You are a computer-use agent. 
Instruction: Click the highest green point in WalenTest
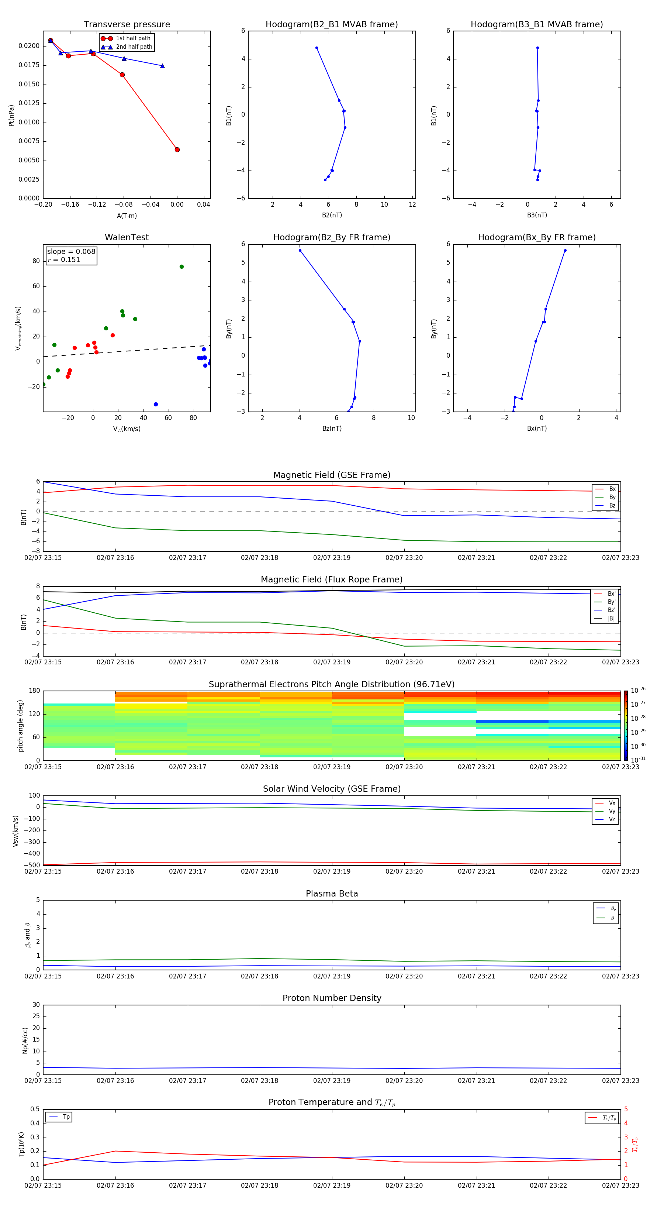coord(181,267)
